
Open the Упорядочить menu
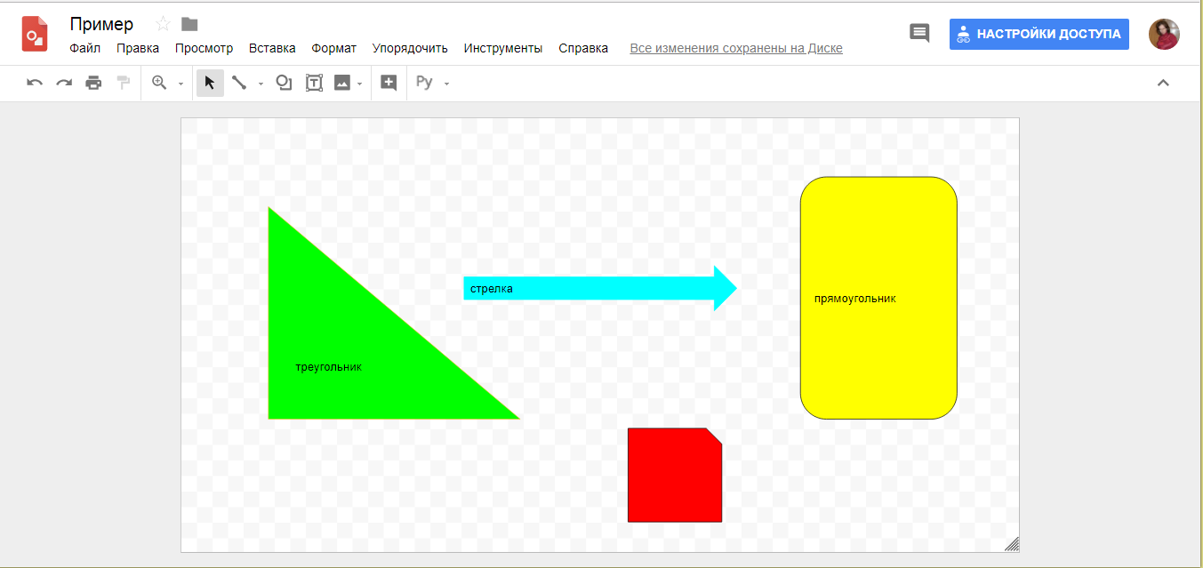(409, 48)
